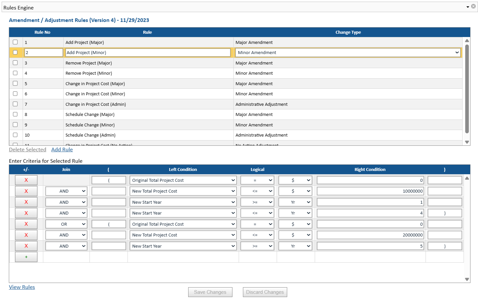Click the Add Project (Major) rule name
The image size is (478, 300).
(x=85, y=42)
